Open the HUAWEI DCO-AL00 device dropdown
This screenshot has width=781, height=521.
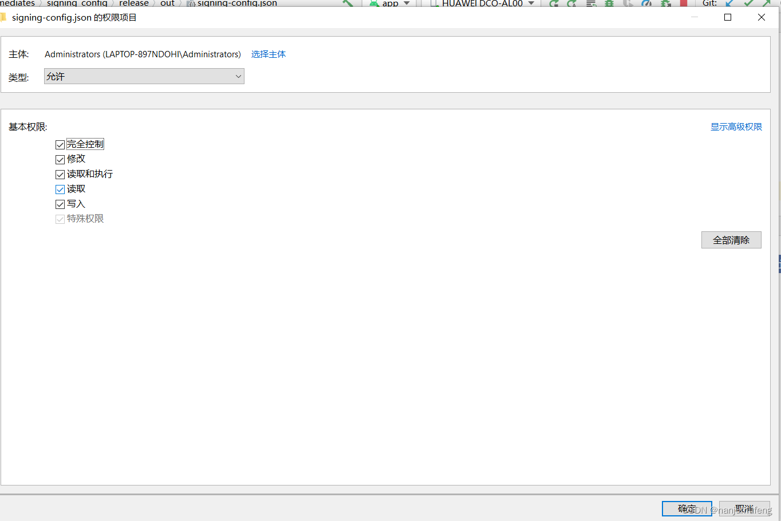click(x=482, y=3)
